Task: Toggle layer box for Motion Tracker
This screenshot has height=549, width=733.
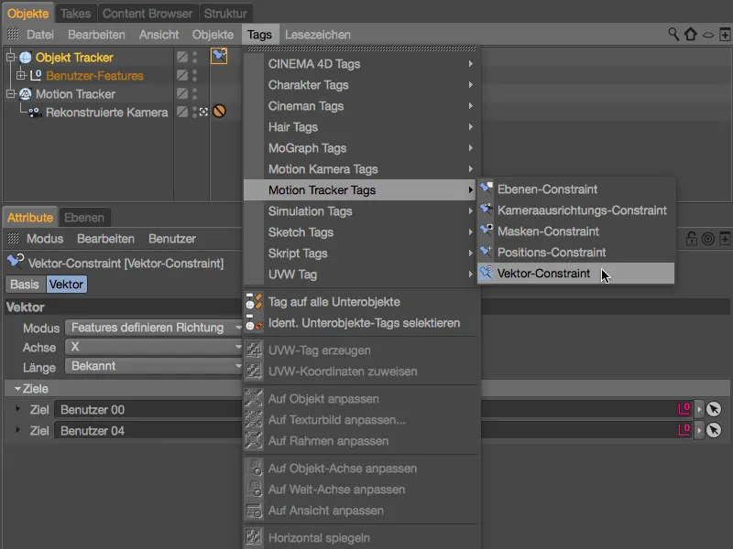Action: click(x=182, y=93)
